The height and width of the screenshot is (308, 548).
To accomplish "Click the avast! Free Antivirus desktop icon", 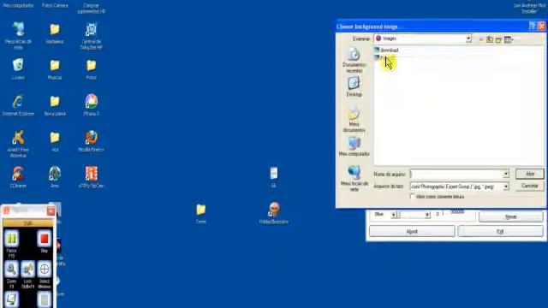I will click(x=18, y=144).
